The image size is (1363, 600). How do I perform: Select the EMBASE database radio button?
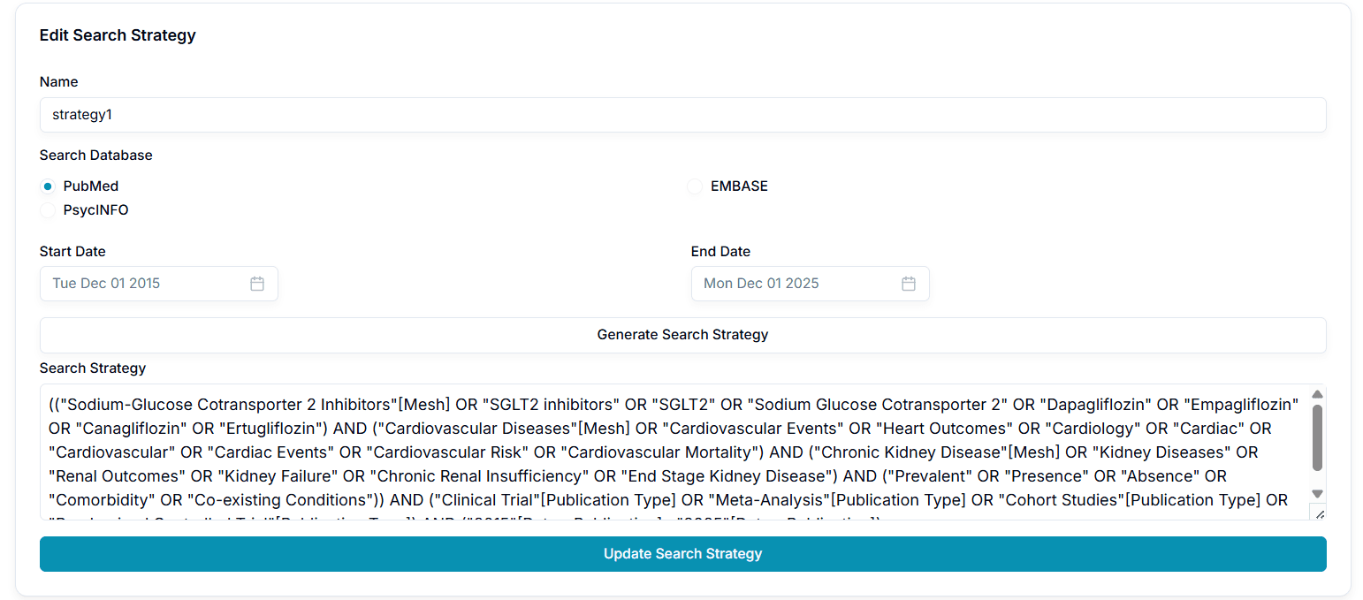(695, 186)
